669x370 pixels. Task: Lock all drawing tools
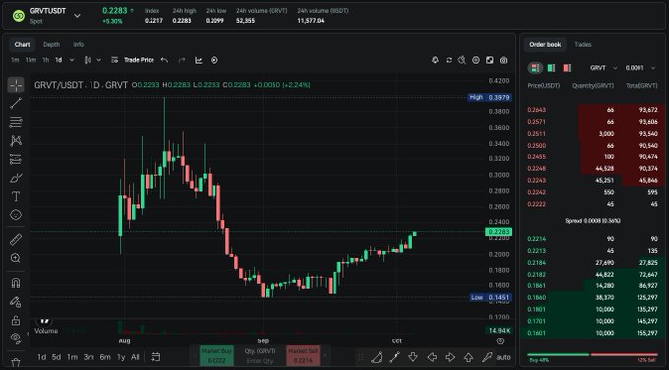point(16,320)
